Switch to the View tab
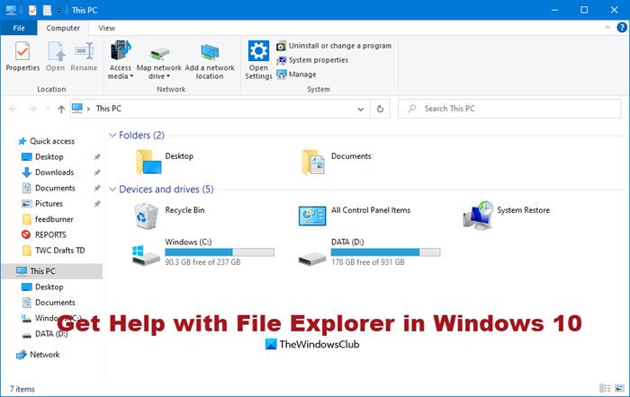 pos(107,29)
